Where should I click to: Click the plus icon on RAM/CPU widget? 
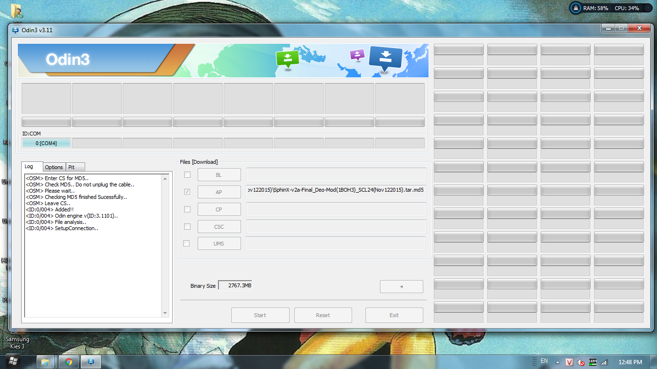pyautogui.click(x=648, y=8)
